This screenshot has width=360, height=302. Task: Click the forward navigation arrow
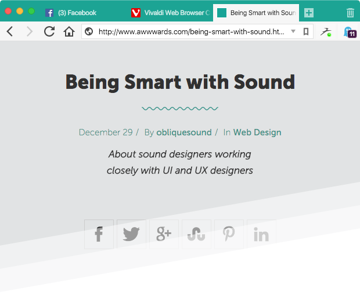(x=30, y=31)
